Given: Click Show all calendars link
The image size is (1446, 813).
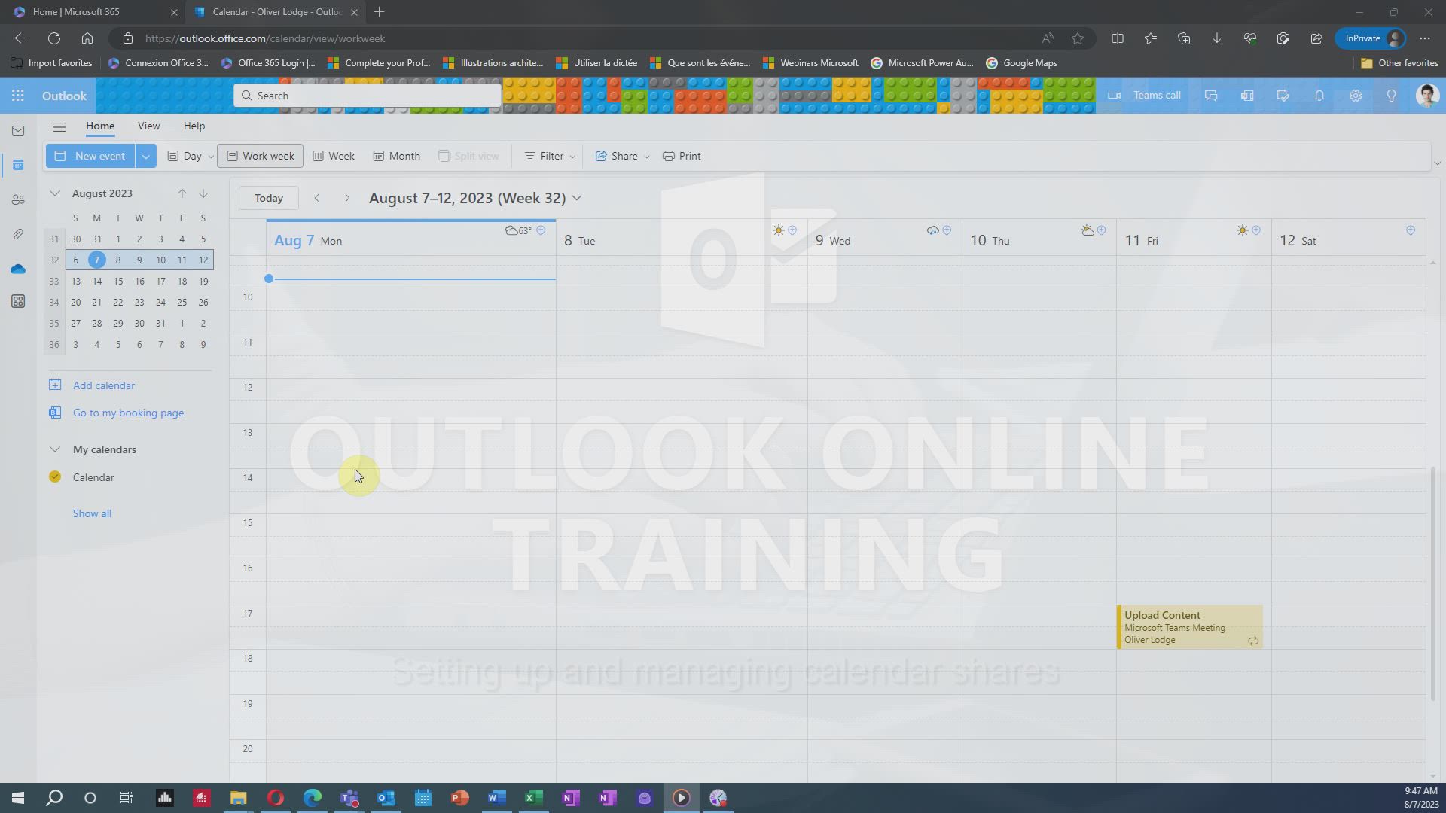Looking at the screenshot, I should pos(92,513).
